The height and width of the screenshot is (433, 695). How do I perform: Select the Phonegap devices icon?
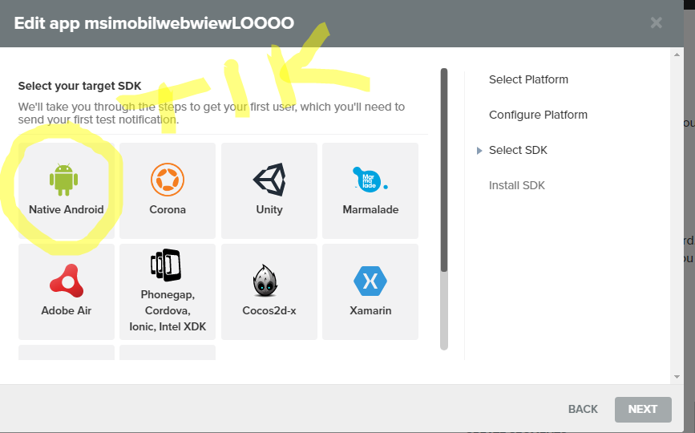[166, 265]
